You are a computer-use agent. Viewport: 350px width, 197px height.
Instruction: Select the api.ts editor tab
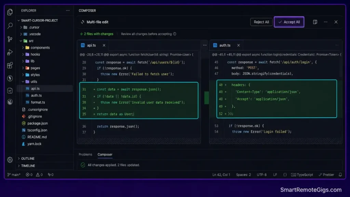93,45
